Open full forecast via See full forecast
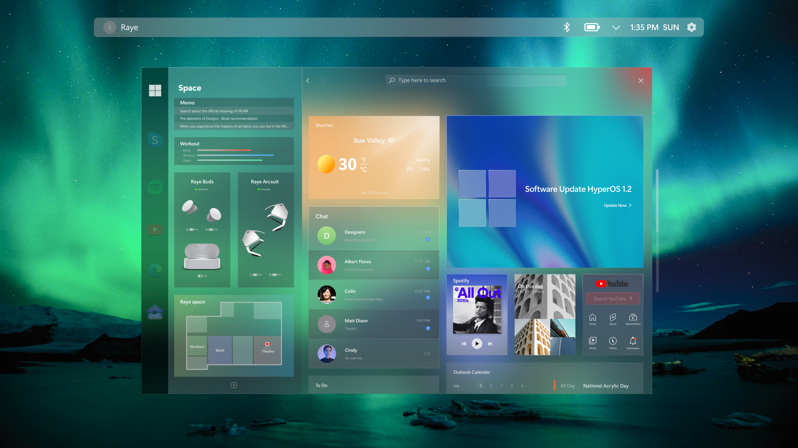The height and width of the screenshot is (448, 798). pos(374,192)
